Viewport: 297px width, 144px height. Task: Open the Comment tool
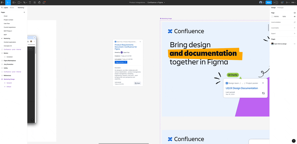click(x=44, y=2)
